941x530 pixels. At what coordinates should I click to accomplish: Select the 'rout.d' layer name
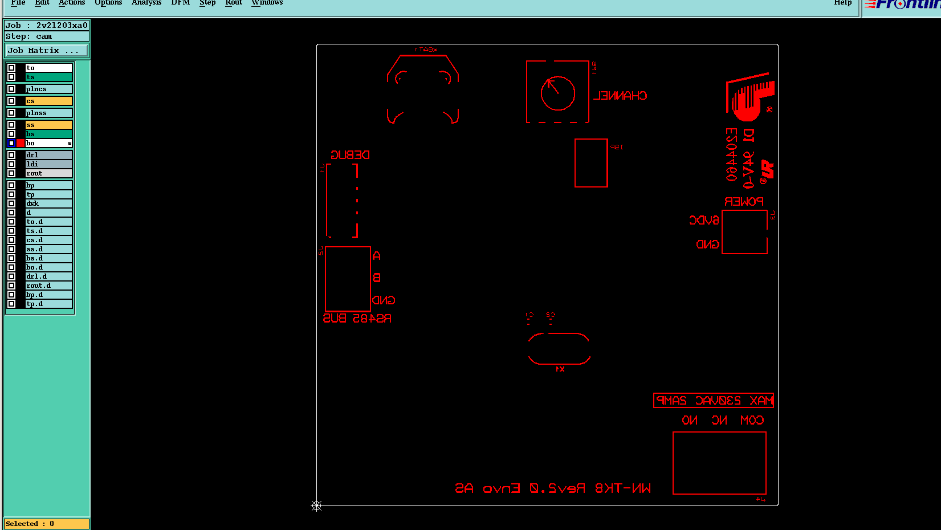(49, 286)
